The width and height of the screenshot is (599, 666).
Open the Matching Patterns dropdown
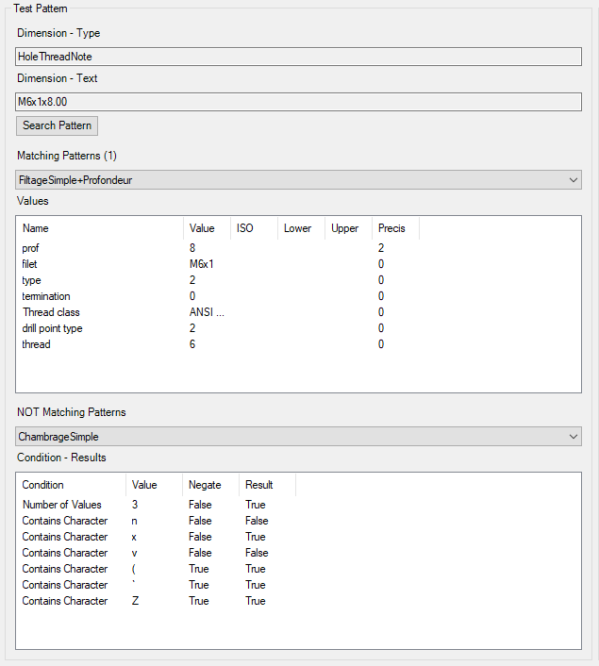point(298,179)
